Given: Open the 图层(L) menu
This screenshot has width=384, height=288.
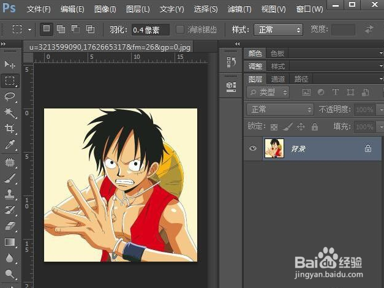Looking at the screenshot, I should 138,9.
